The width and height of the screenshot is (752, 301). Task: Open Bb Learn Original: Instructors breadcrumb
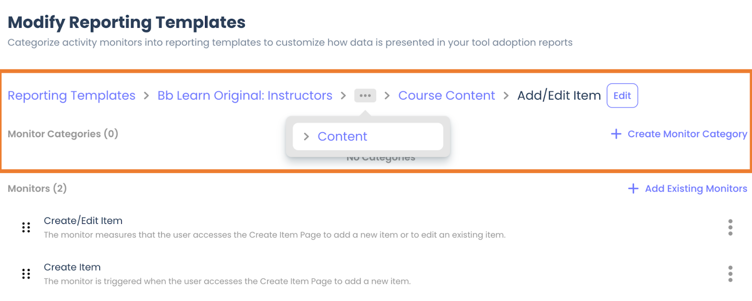pos(245,95)
